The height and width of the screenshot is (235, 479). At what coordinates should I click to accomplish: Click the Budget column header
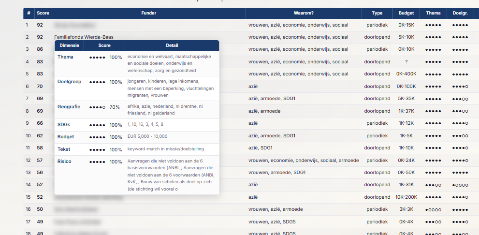tap(406, 13)
